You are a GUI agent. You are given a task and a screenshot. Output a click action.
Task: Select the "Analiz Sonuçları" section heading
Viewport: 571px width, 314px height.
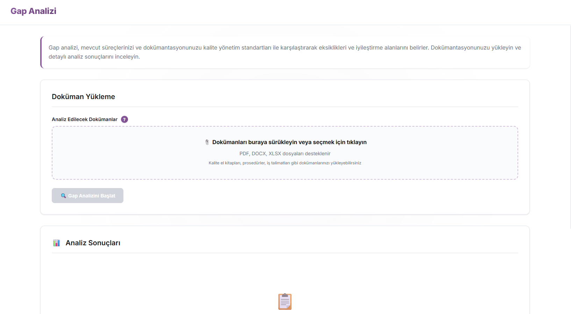[93, 243]
